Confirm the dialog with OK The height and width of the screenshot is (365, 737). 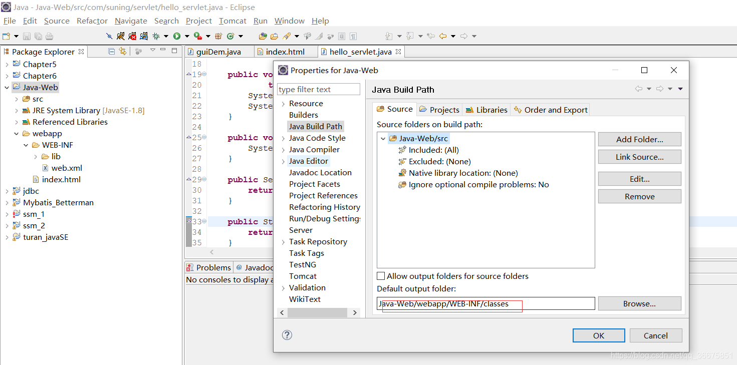(x=599, y=335)
